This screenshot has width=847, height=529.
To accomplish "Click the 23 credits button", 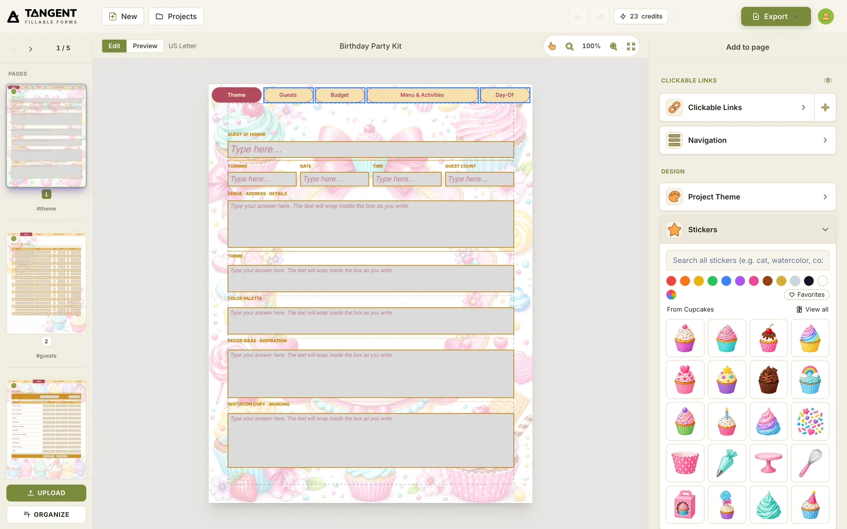I will click(x=641, y=17).
